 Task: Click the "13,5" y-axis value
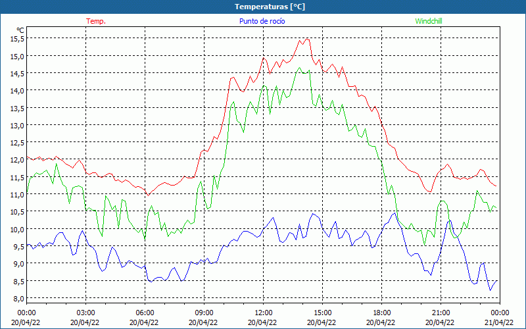click(x=17, y=108)
